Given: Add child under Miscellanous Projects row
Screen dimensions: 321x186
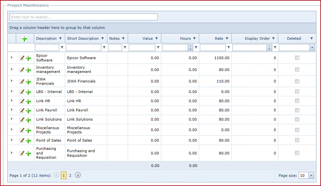Looking at the screenshot, I should point(28,130).
